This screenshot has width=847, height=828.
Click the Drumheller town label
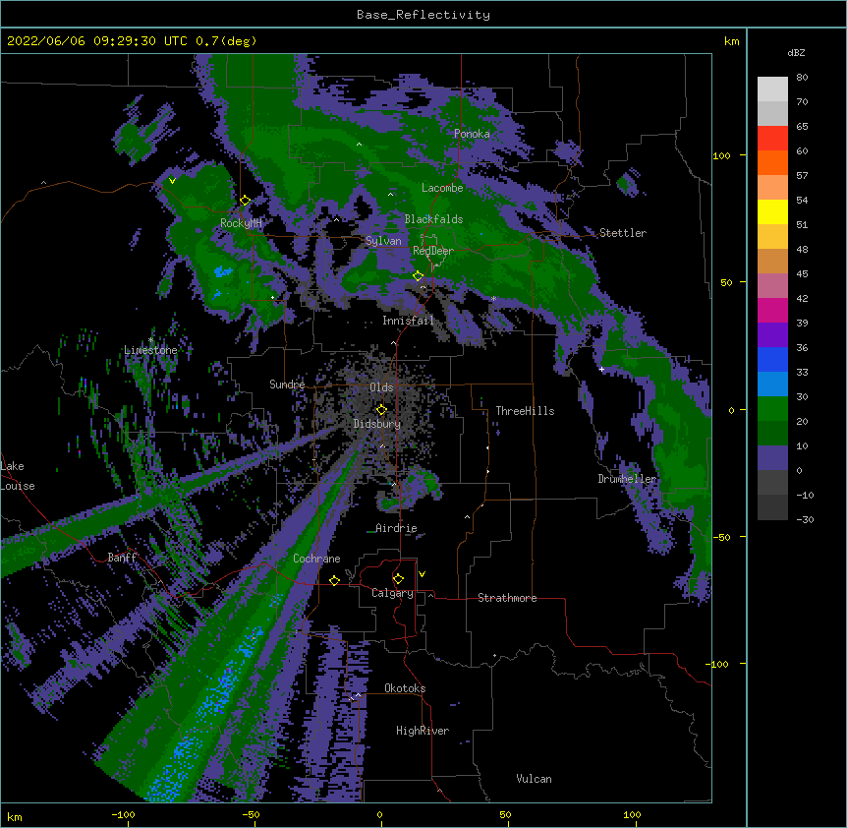[x=627, y=479]
